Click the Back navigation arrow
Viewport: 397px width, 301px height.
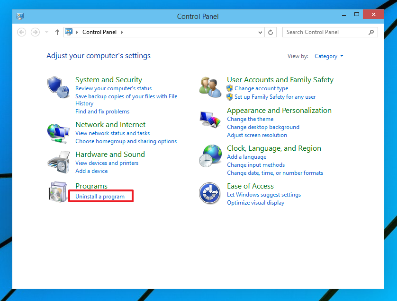[21, 32]
